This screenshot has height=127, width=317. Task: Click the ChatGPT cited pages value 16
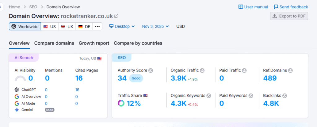pos(77,90)
